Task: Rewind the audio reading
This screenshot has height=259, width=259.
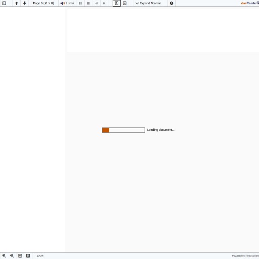Action: pyautogui.click(x=96, y=3)
